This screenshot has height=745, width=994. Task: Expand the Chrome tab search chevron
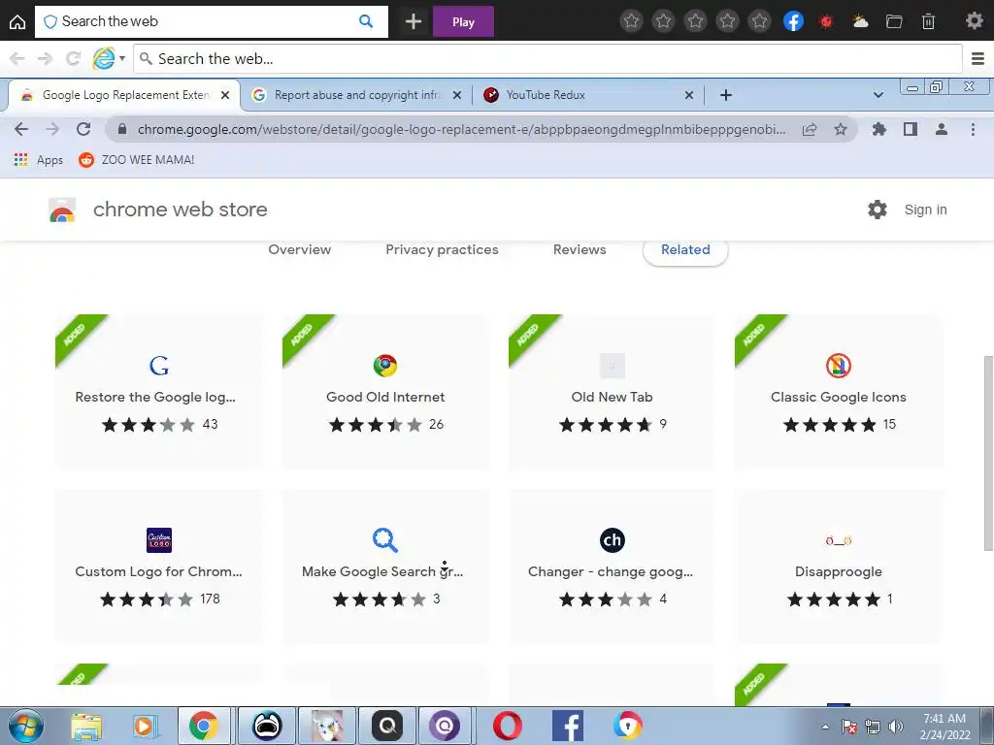(878, 95)
